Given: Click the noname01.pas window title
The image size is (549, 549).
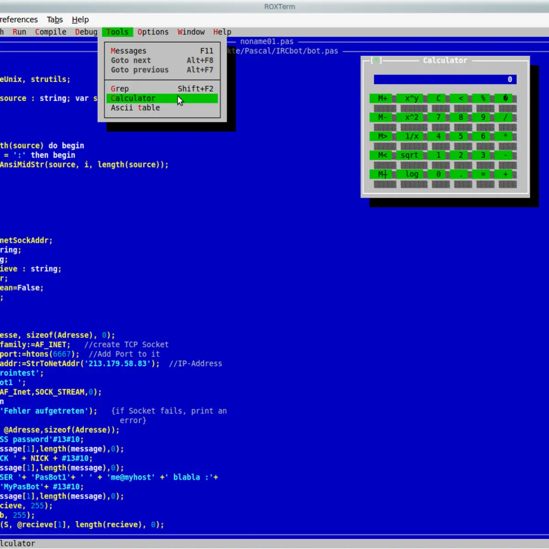Looking at the screenshot, I should [x=267, y=42].
